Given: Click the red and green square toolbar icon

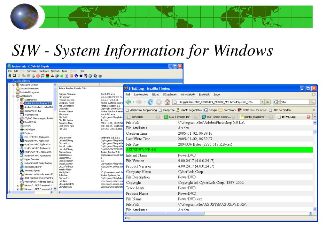Looking at the screenshot, I should pos(48,76).
